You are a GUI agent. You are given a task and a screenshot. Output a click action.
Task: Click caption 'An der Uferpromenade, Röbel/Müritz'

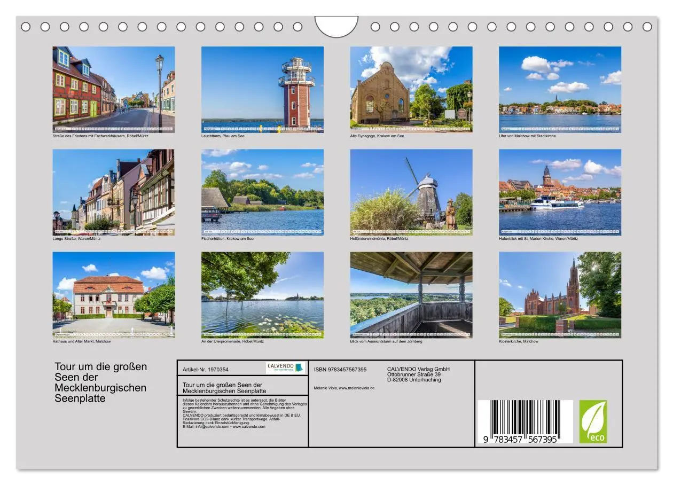(x=232, y=341)
